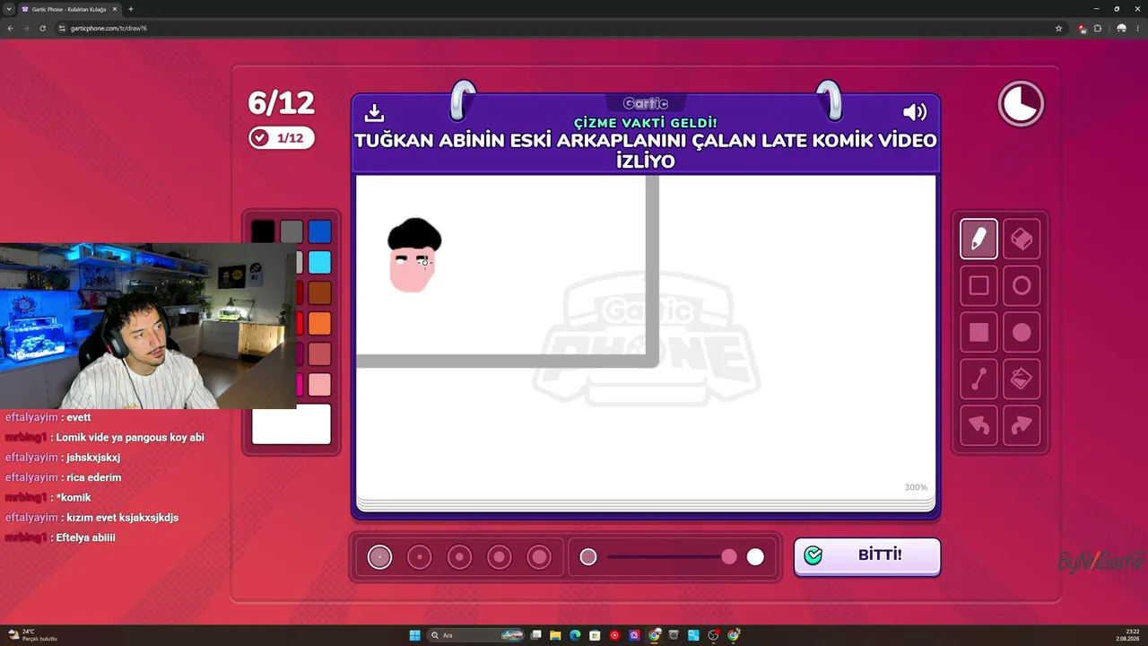Select the fourth brush size
Viewport: 1148px width, 646px height.
click(499, 557)
